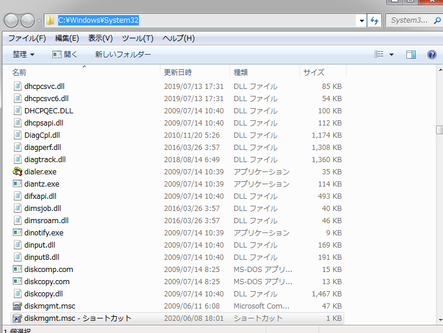Expand the 整理 dropdown

click(x=23, y=54)
